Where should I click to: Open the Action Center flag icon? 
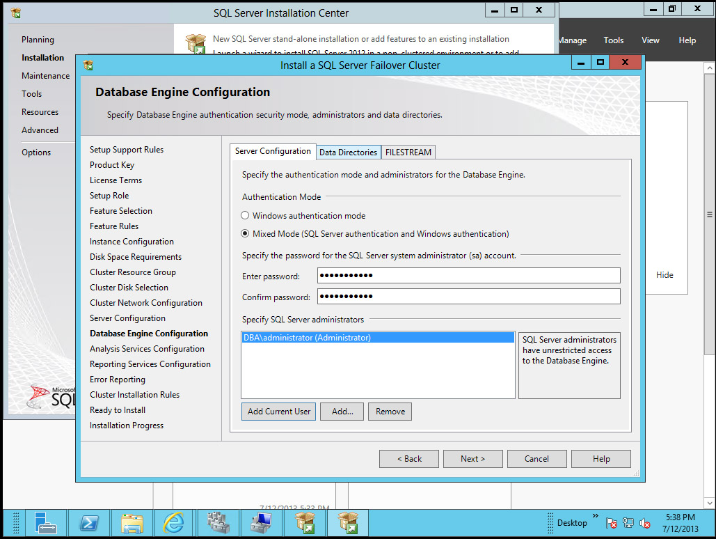pyautogui.click(x=612, y=522)
